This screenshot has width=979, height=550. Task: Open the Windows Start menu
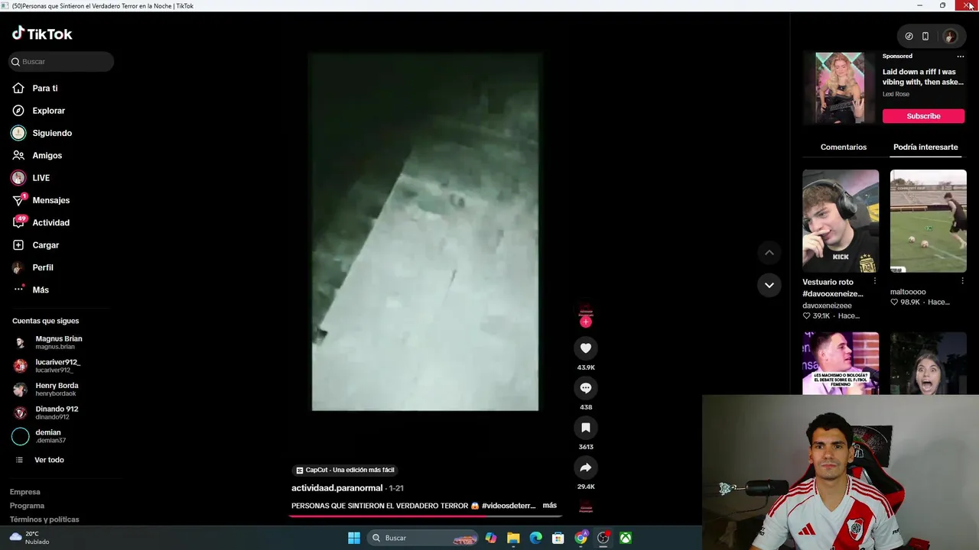click(x=354, y=538)
